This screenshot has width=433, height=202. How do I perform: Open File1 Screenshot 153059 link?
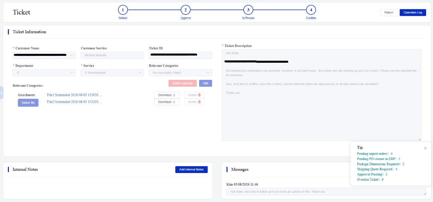point(75,95)
